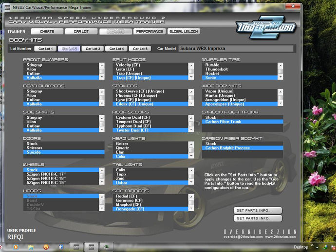Select Stingray in the Front Bumpers list
This screenshot has height=252, width=336.
(x=61, y=65)
